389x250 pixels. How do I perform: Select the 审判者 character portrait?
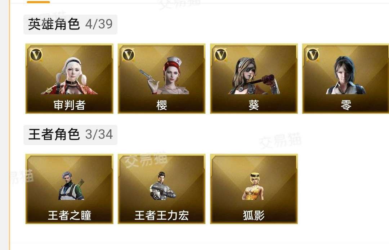coord(69,76)
